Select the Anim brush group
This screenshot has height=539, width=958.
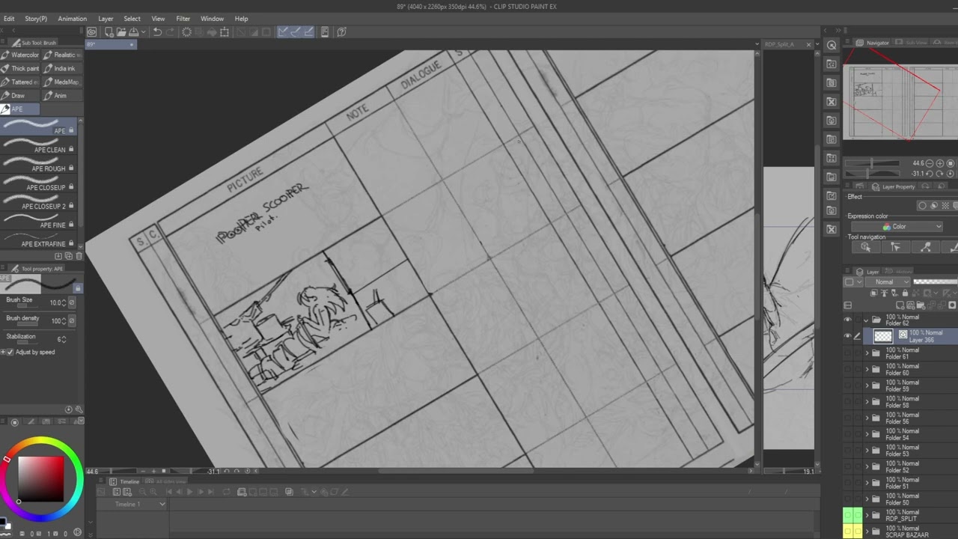[x=62, y=95]
